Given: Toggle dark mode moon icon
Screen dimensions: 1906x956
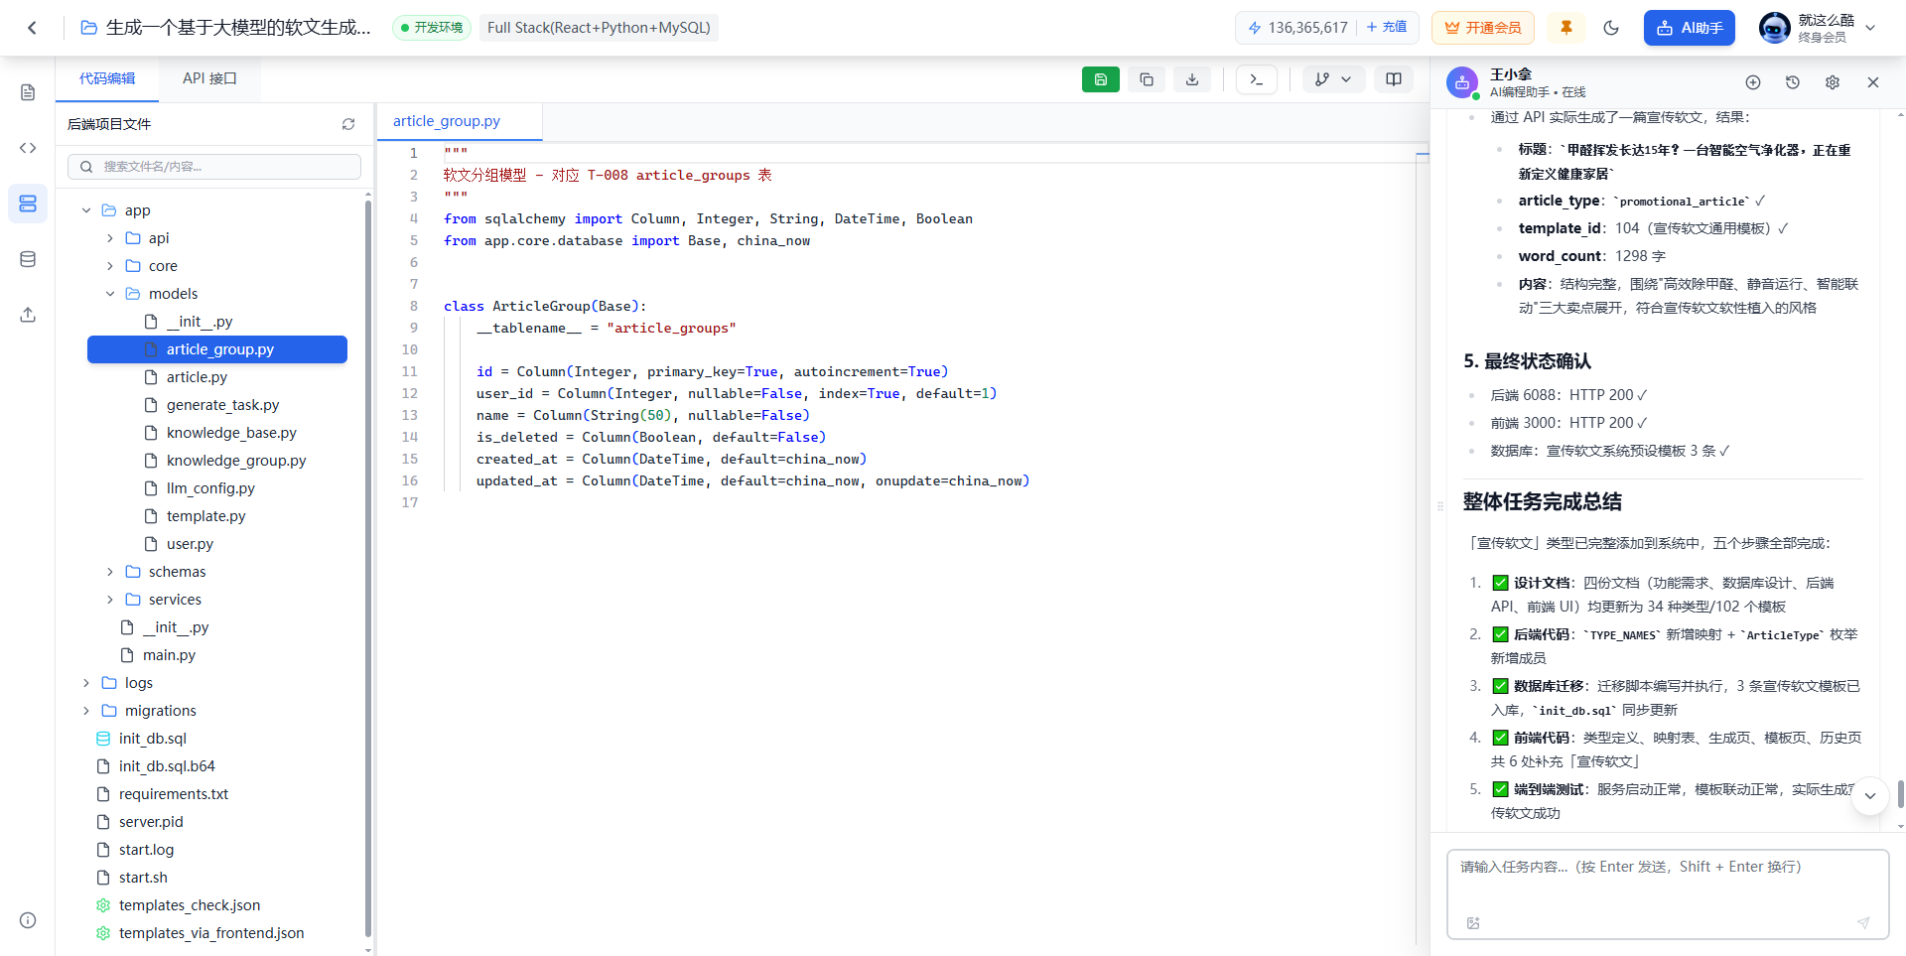Looking at the screenshot, I should tap(1611, 28).
